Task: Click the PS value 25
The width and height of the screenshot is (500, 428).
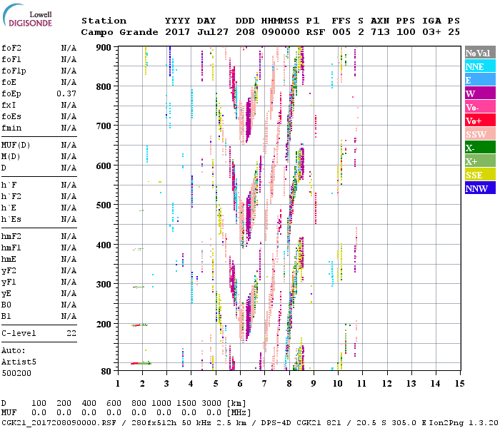Action: [454, 32]
